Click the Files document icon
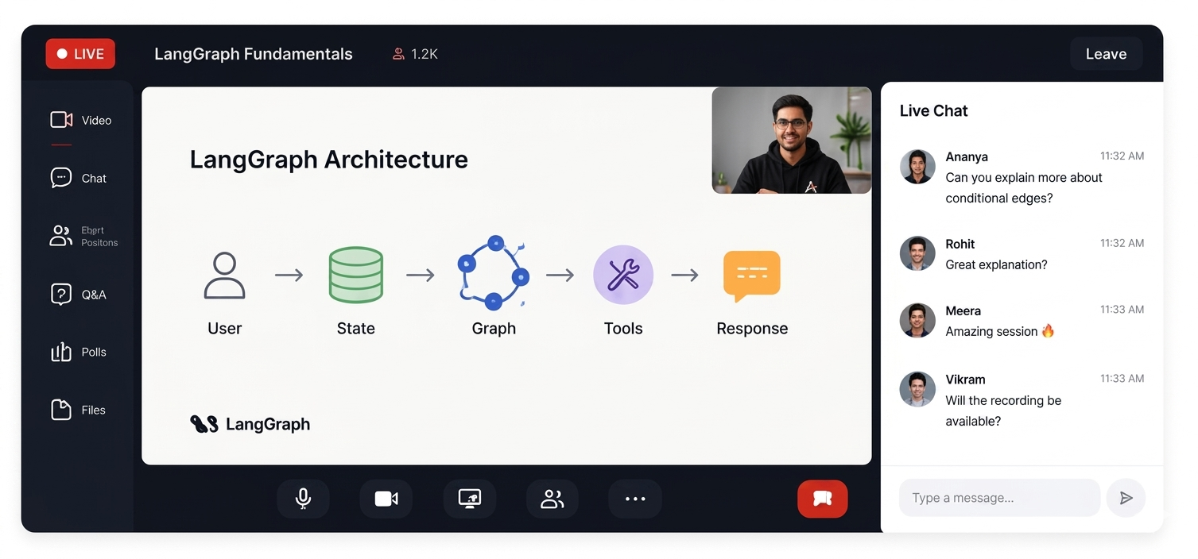 61,410
